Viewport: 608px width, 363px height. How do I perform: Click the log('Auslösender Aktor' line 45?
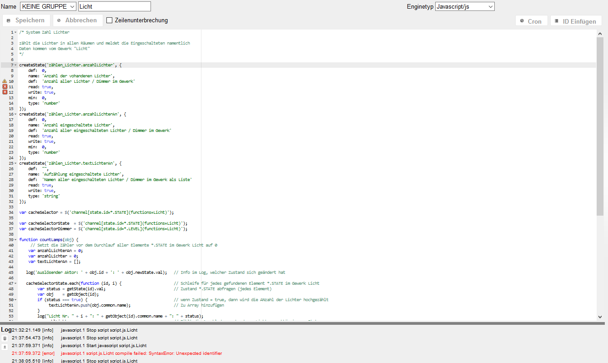(96, 272)
